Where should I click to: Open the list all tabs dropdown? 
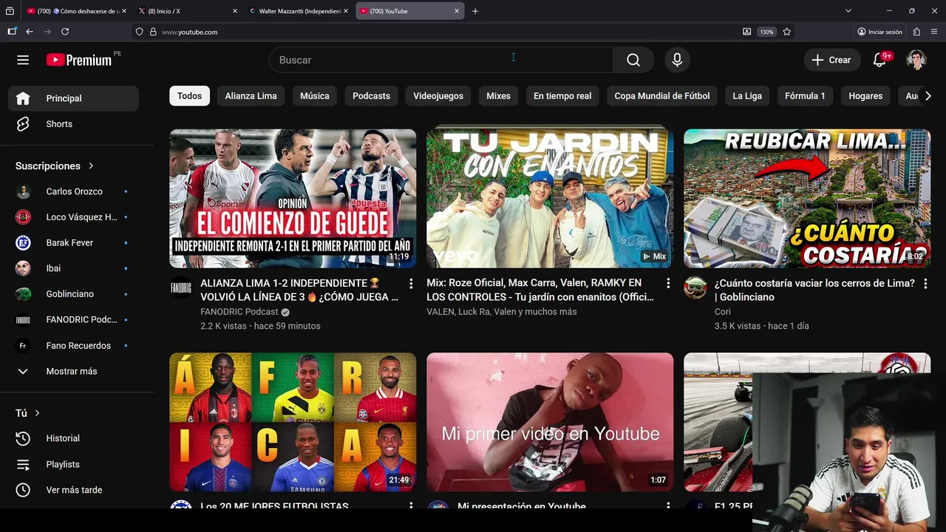tap(848, 11)
